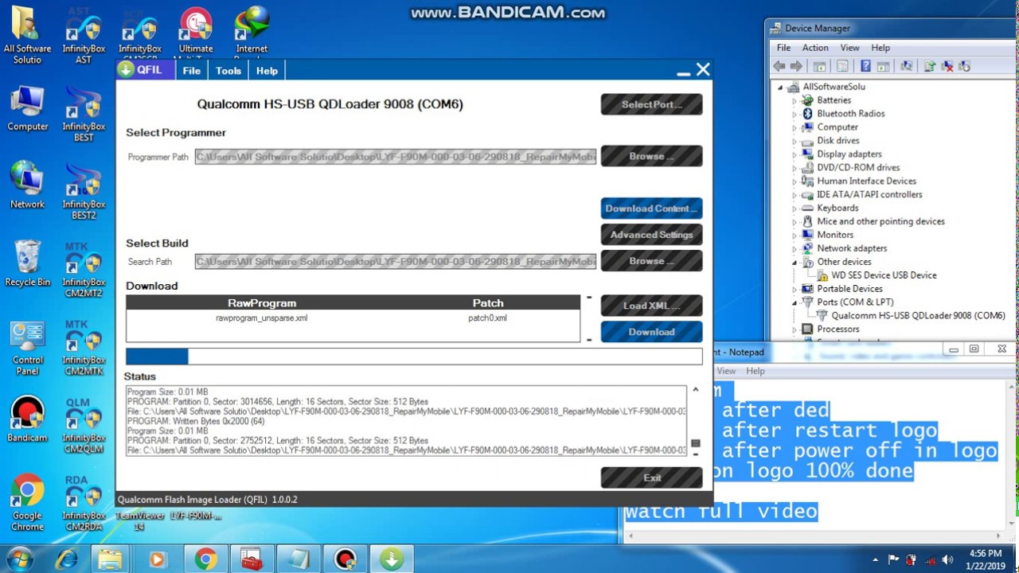The image size is (1019, 573).
Task: Click the download progress bar
Action: [414, 357]
